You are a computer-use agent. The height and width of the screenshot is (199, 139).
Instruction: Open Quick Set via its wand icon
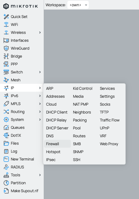[x=6, y=17]
